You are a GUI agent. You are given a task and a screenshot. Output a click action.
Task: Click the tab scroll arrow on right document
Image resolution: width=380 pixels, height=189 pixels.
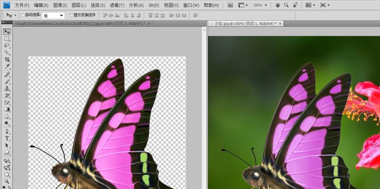(212, 24)
